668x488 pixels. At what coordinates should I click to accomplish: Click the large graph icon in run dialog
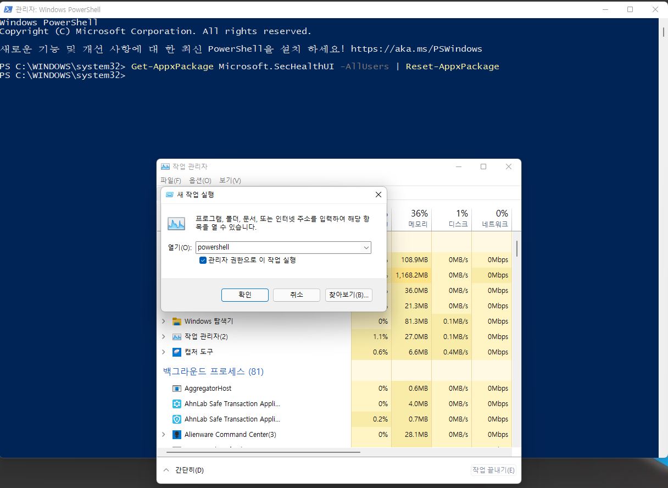coord(176,223)
